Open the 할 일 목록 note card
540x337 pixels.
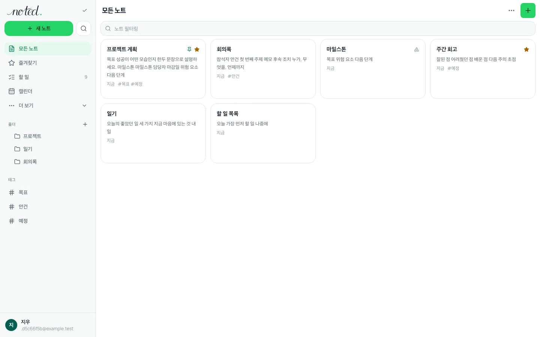(263, 133)
